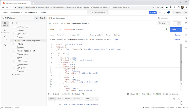189x109 pixels.
Task: Click the request body editor vertical scrollbar
Action: pyautogui.click(x=181, y=62)
